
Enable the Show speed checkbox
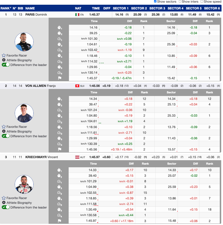pos(202,2)
